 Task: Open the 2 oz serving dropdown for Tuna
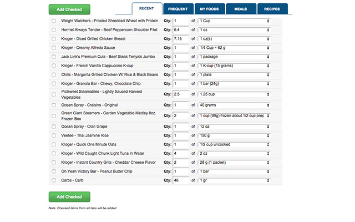[234, 153]
